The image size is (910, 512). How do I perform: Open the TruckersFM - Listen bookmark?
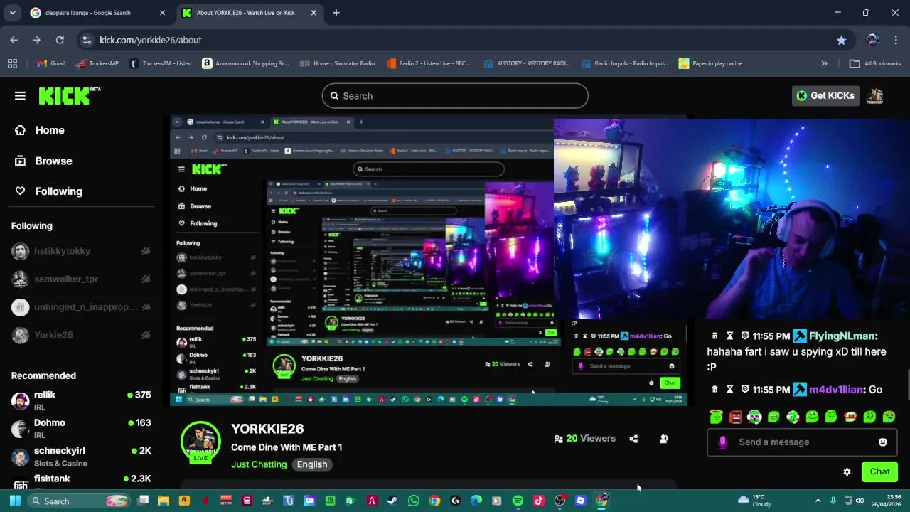click(x=161, y=63)
